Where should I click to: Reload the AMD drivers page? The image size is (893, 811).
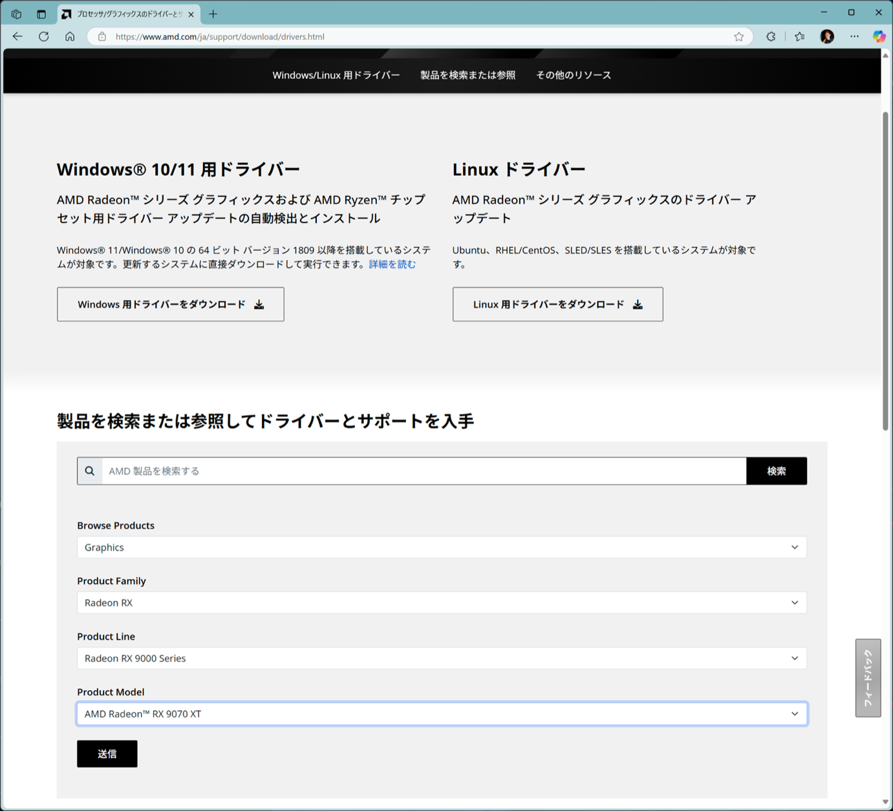[x=44, y=37]
